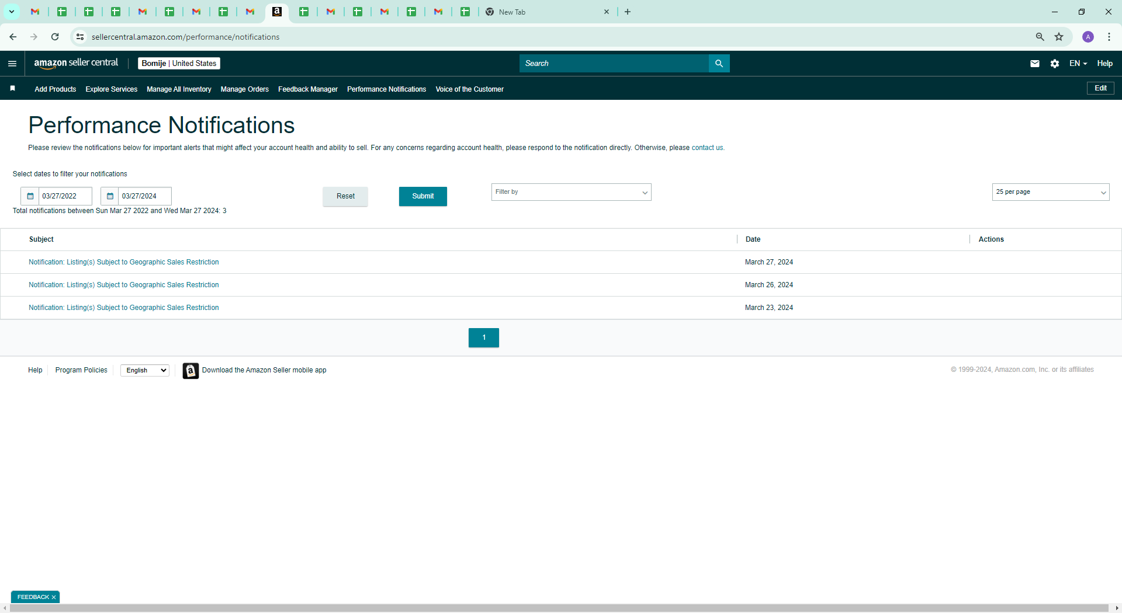Click the browser forward arrow
1122x613 pixels.
pos(34,37)
